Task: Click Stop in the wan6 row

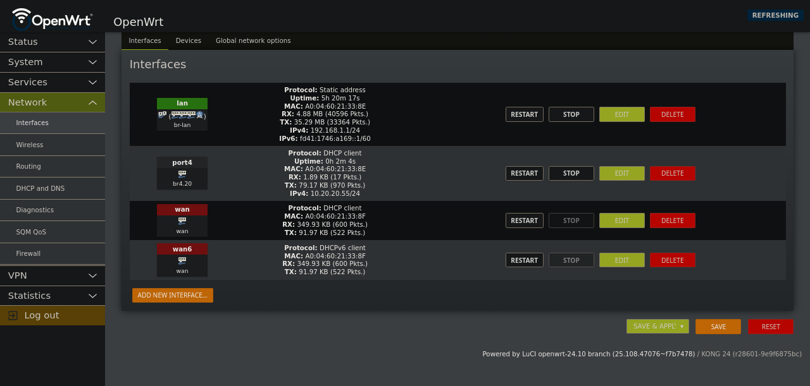Action: 571,260
